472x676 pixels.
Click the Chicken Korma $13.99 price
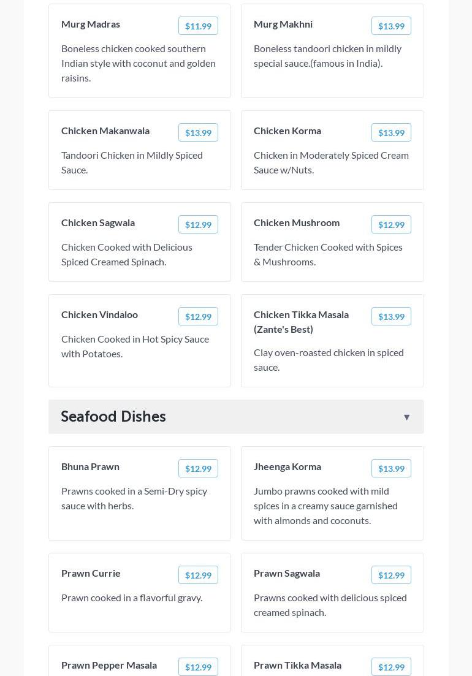pos(391,132)
